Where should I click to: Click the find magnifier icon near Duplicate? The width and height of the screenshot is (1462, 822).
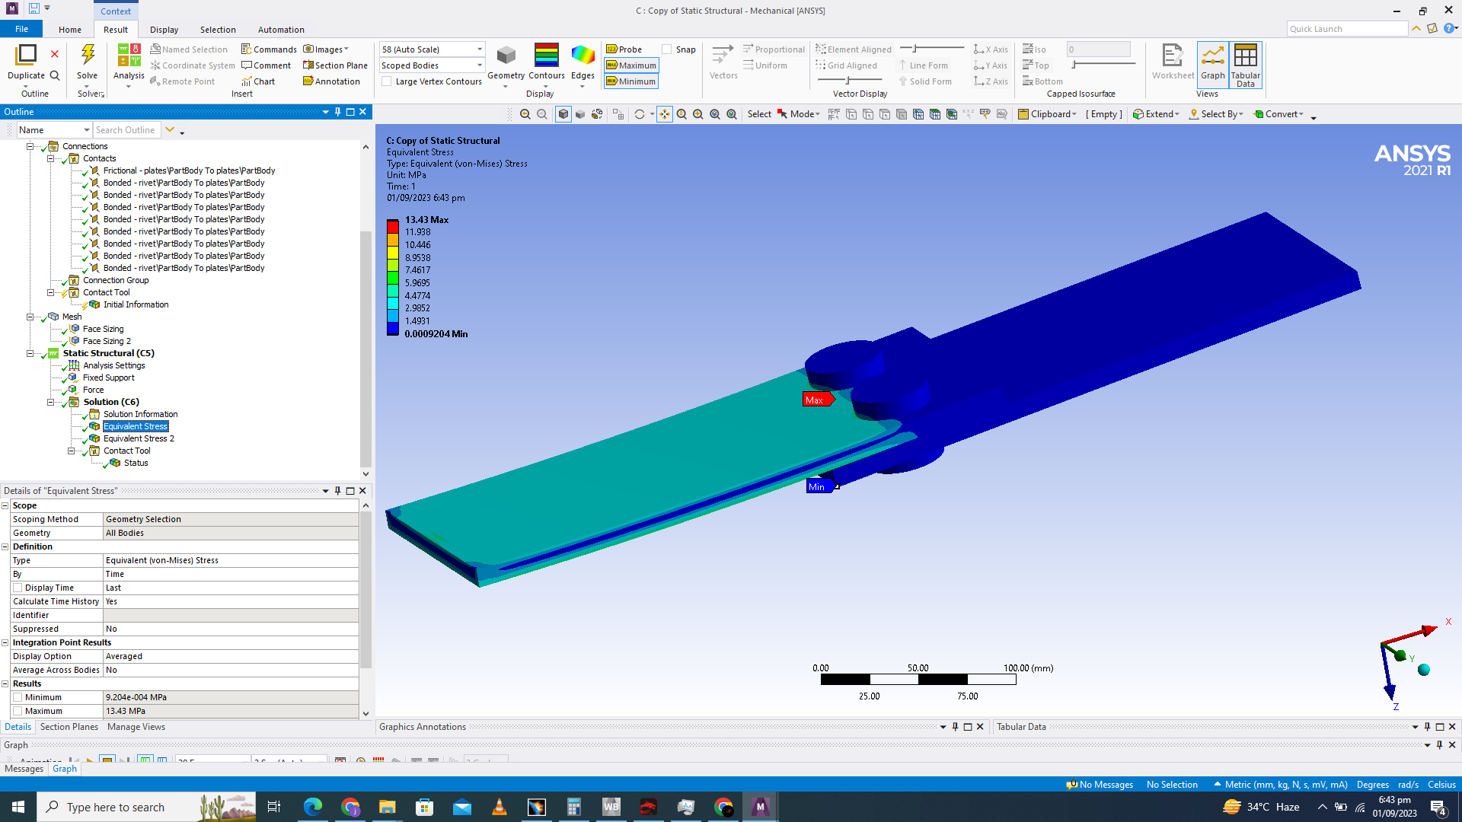(55, 75)
